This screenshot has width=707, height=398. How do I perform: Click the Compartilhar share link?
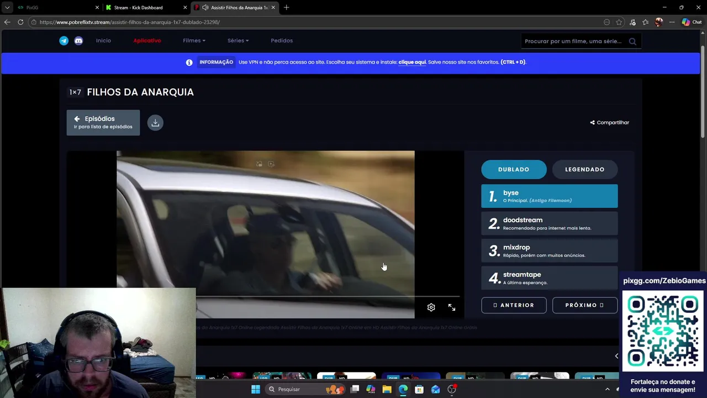click(610, 122)
